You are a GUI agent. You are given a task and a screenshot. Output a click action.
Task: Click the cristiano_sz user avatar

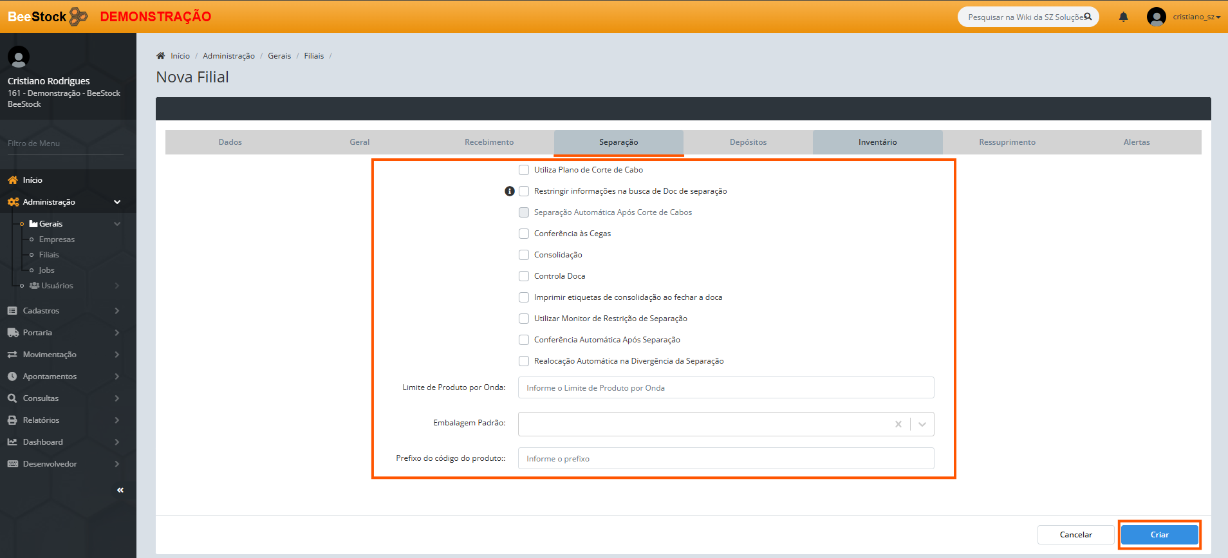(x=1156, y=17)
